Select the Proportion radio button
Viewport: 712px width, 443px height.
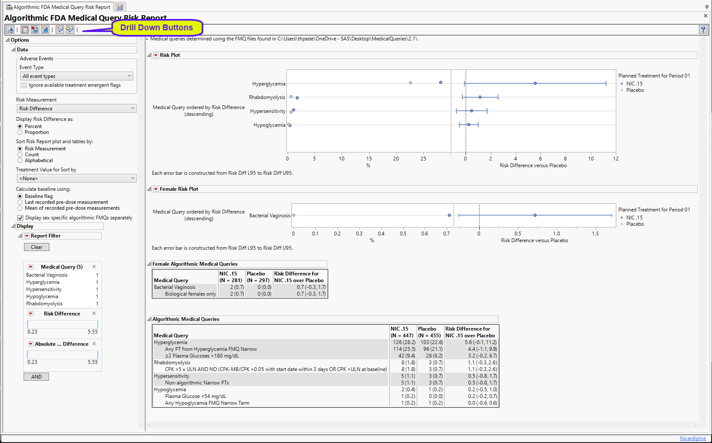tap(20, 132)
